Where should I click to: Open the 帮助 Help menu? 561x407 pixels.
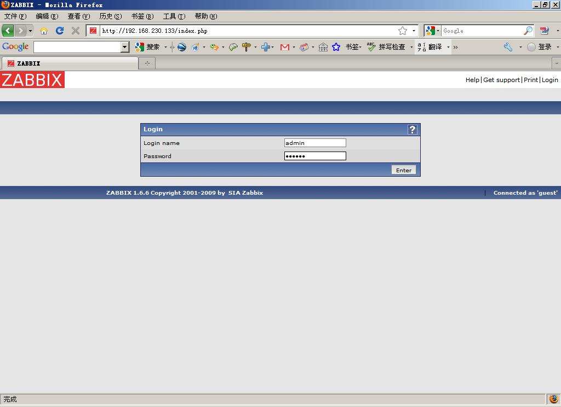206,16
